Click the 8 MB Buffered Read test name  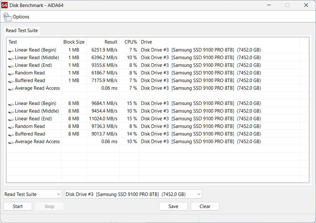pos(30,134)
